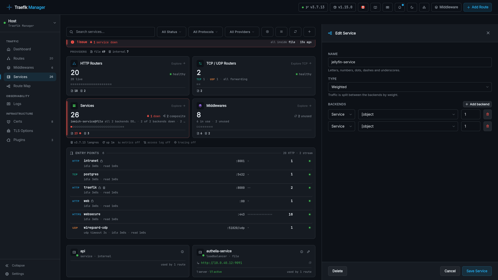Screen dimensions: 498x280
Task: Click Save Service button
Action: [477, 271]
